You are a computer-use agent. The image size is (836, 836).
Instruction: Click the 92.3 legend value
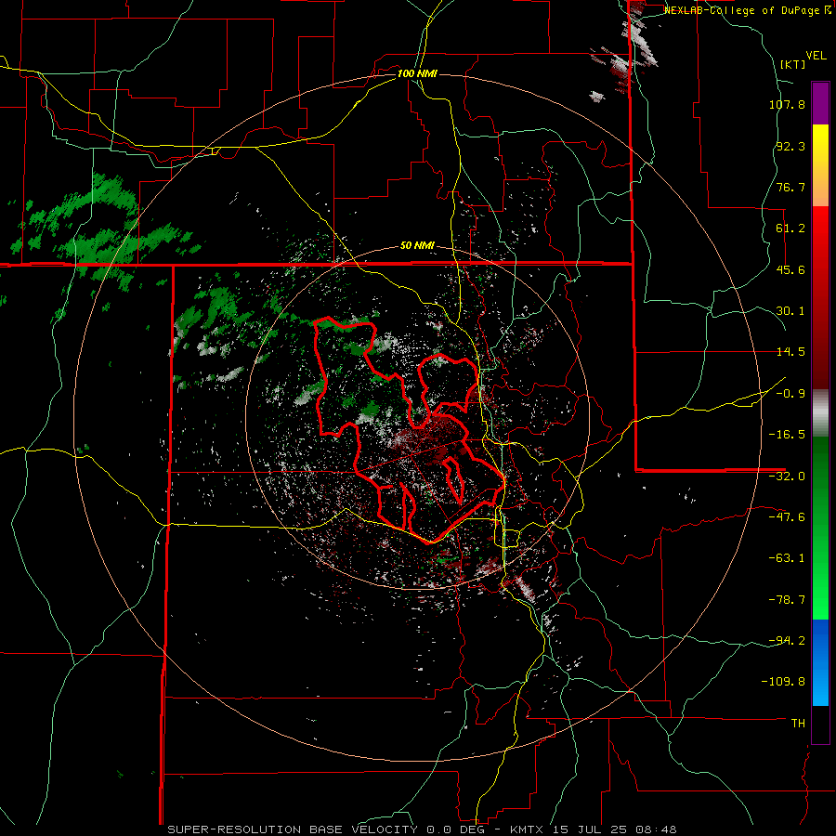click(790, 146)
